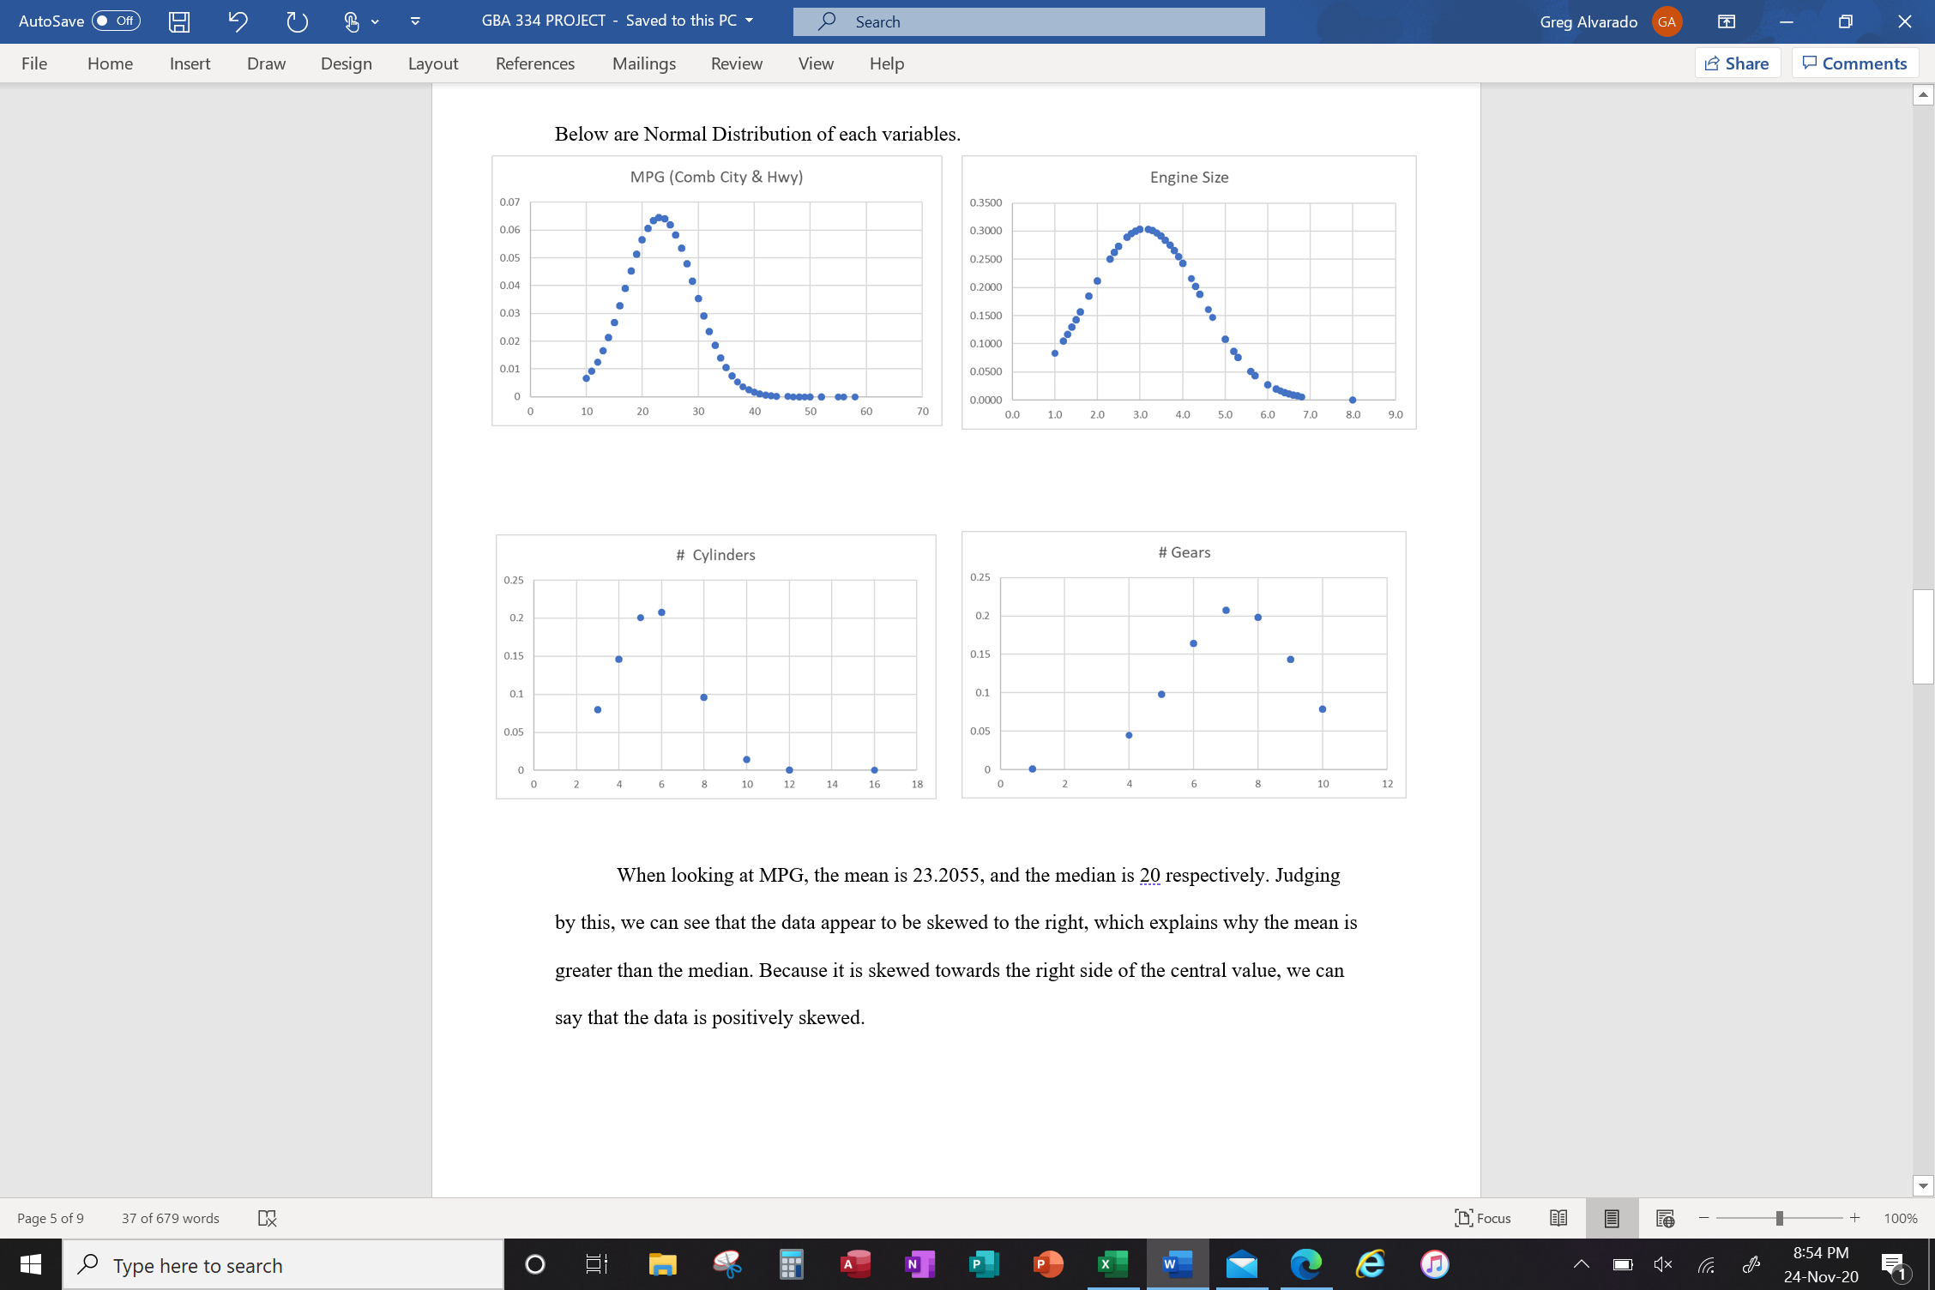Toggle the AutoSave switch
This screenshot has height=1290, width=1935.
point(116,21)
